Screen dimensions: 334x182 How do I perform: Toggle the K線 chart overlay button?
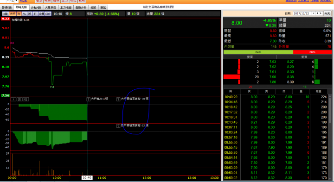[x=6, y=14]
